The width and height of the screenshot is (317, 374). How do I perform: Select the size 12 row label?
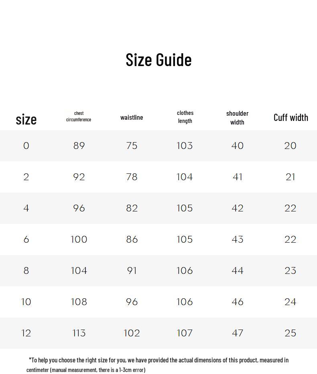click(x=26, y=333)
